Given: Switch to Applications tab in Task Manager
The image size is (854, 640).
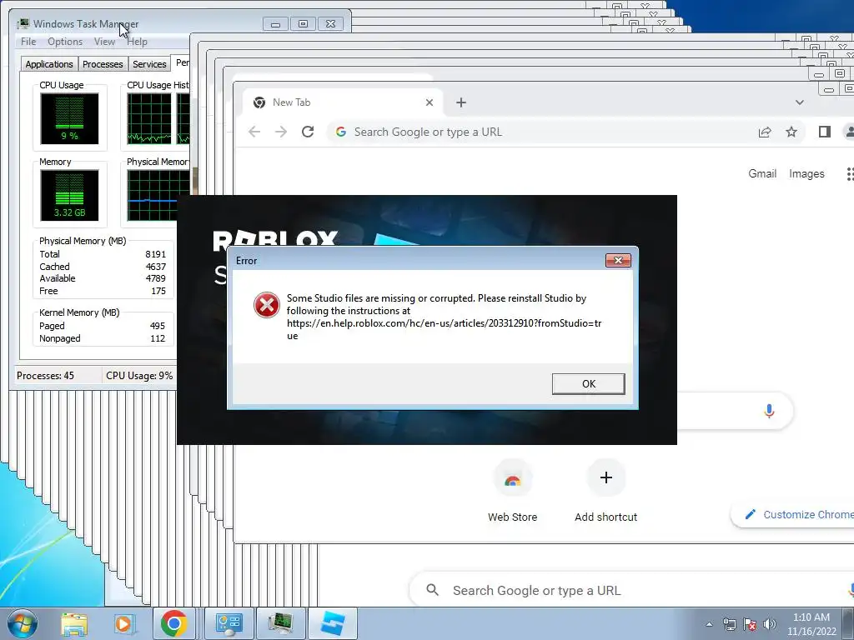Looking at the screenshot, I should [x=49, y=64].
